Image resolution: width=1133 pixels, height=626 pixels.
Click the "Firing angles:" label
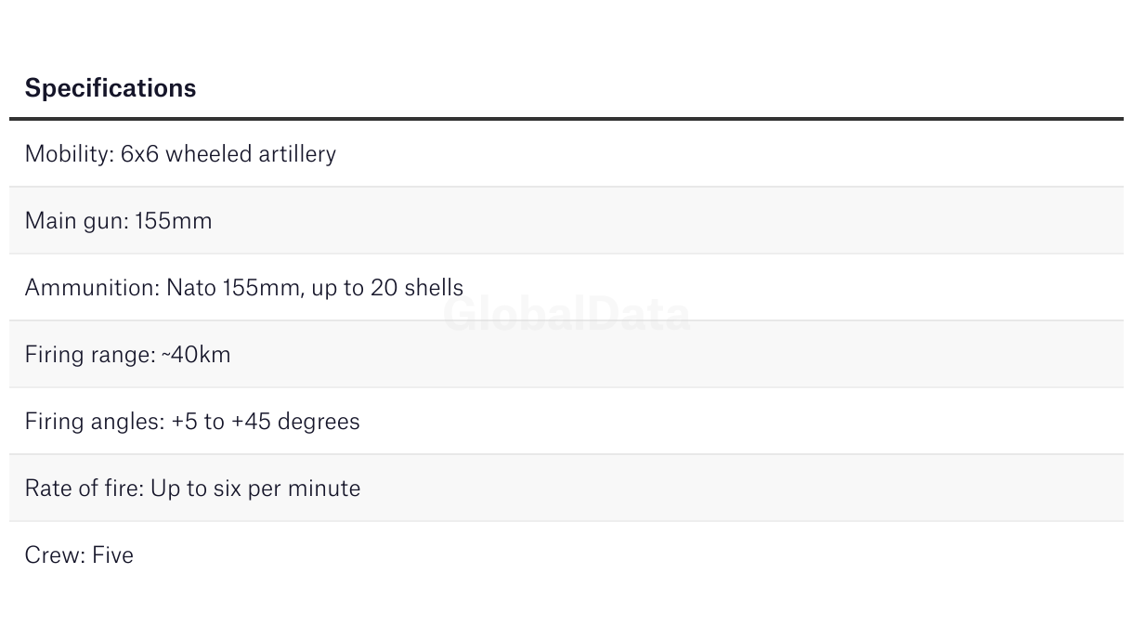(94, 422)
